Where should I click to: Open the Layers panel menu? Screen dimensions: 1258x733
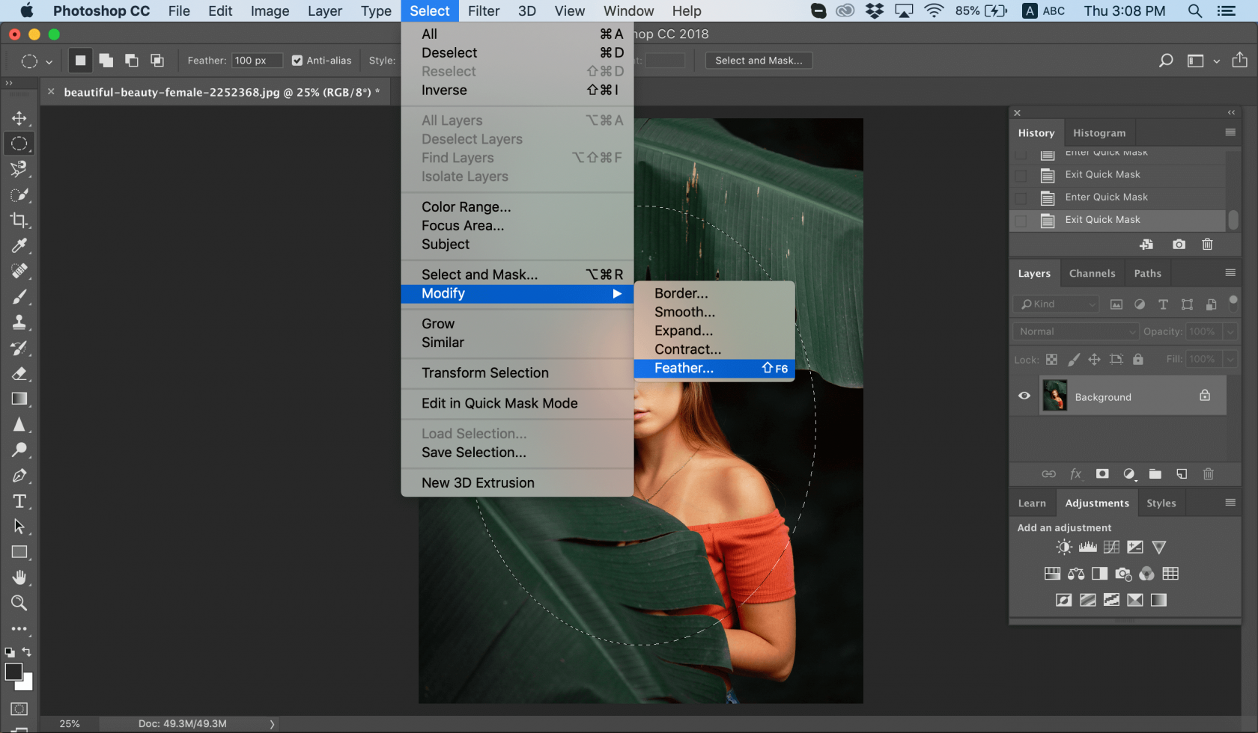(x=1230, y=273)
